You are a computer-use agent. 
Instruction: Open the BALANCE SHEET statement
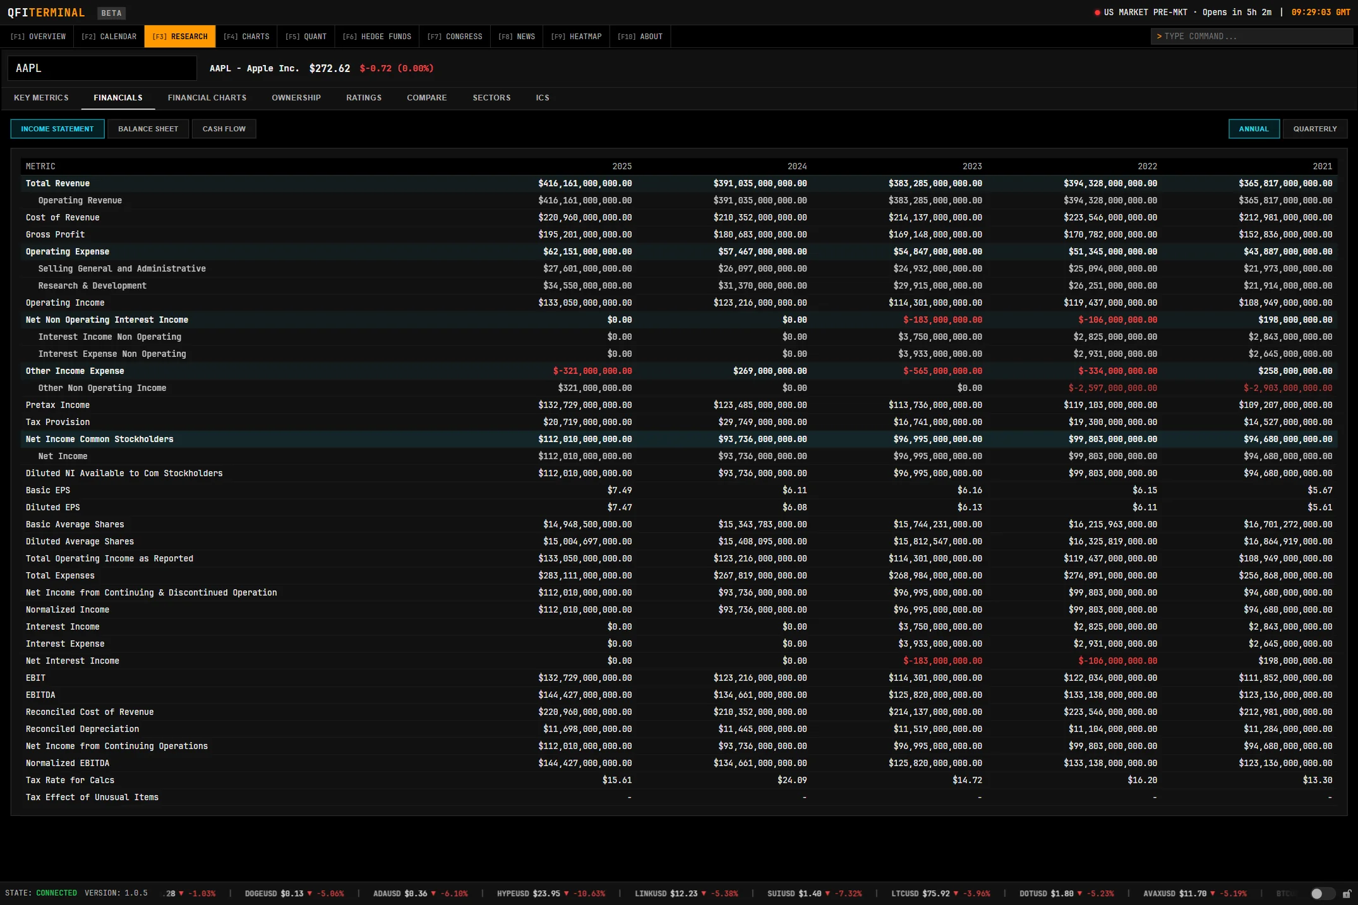coord(148,129)
